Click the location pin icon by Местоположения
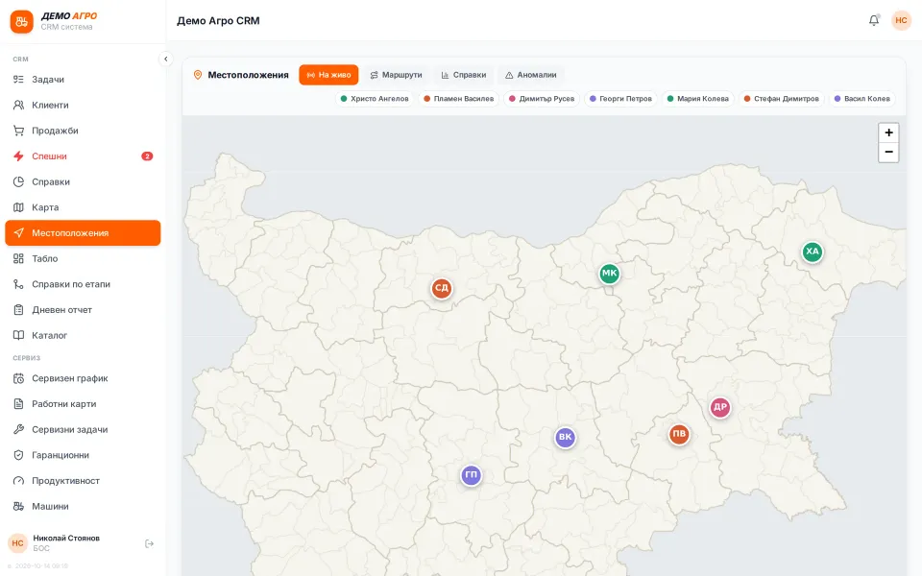 pos(198,75)
